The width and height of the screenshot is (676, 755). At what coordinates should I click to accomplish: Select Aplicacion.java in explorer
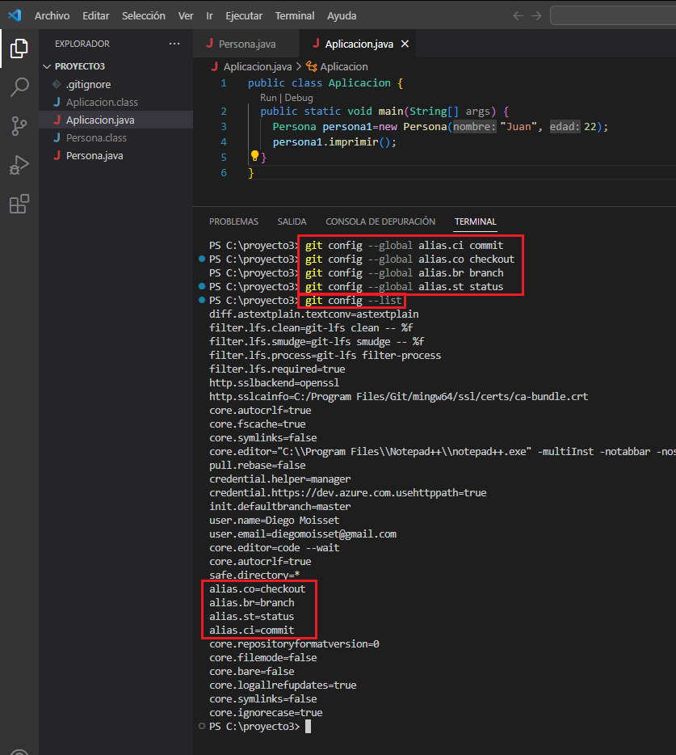pos(115,120)
